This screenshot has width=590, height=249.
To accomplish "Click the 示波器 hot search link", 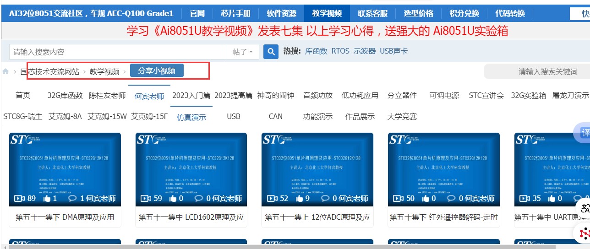I will tap(365, 51).
